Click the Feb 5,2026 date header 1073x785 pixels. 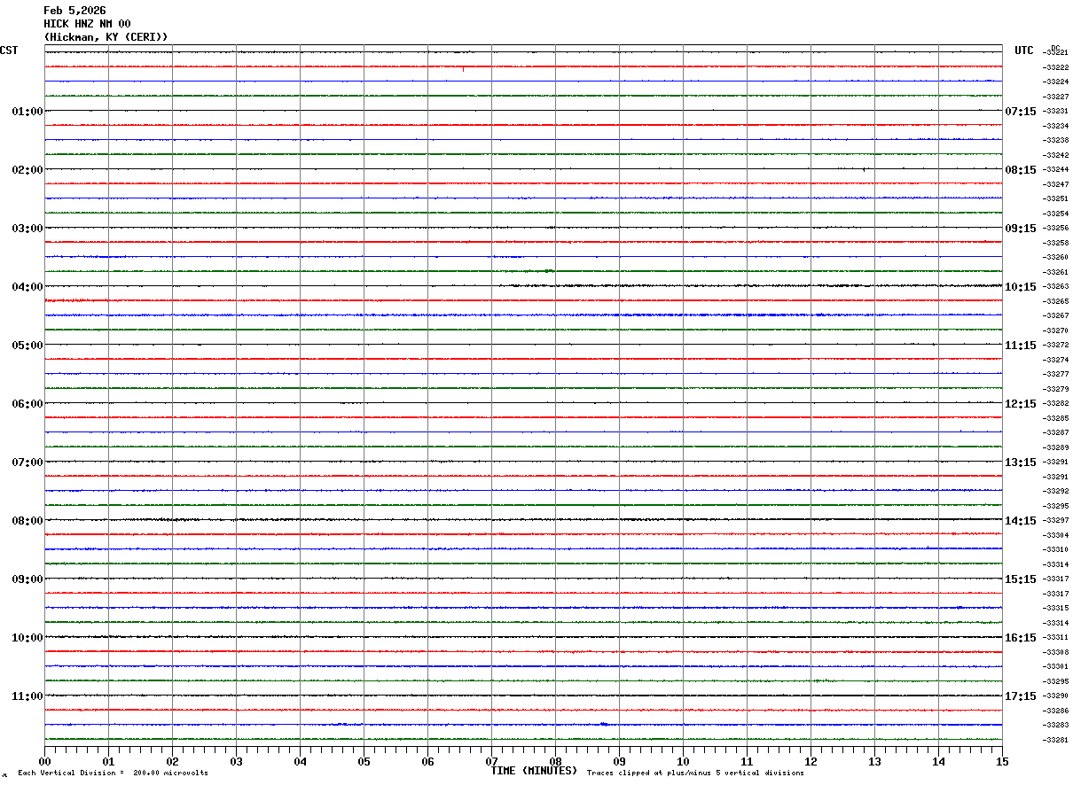pos(74,11)
